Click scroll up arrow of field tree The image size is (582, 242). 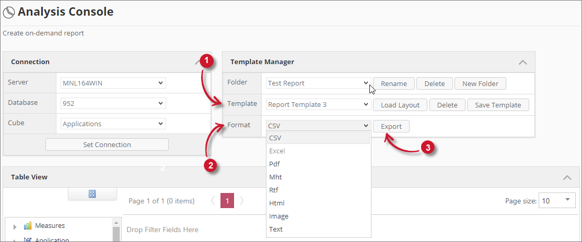116,222
